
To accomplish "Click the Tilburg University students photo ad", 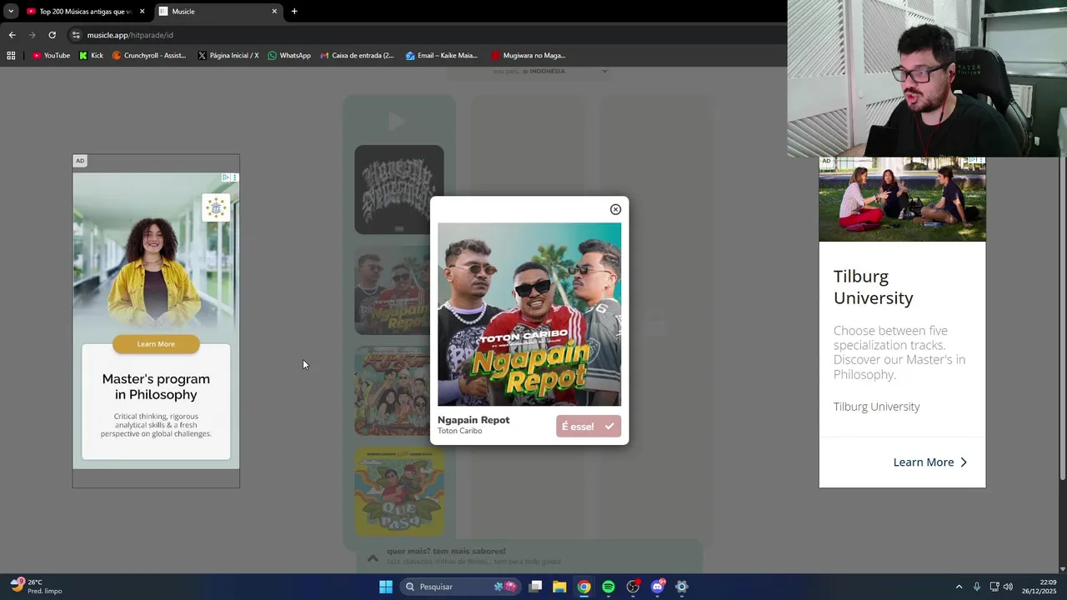I will click(x=902, y=199).
